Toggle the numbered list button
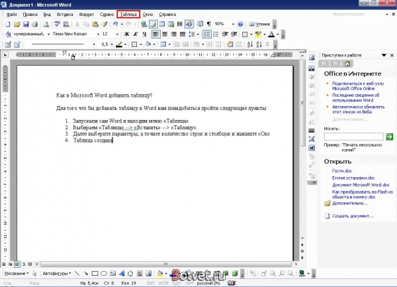Viewport: 397px width, 287px height. pos(207,34)
